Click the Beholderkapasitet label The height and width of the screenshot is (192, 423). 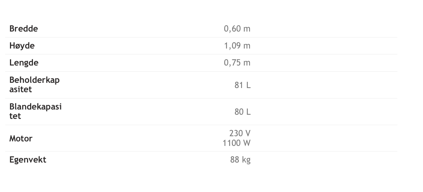click(x=34, y=85)
